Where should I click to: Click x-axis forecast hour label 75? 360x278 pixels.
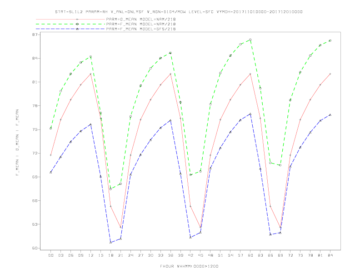[x=300, y=255]
